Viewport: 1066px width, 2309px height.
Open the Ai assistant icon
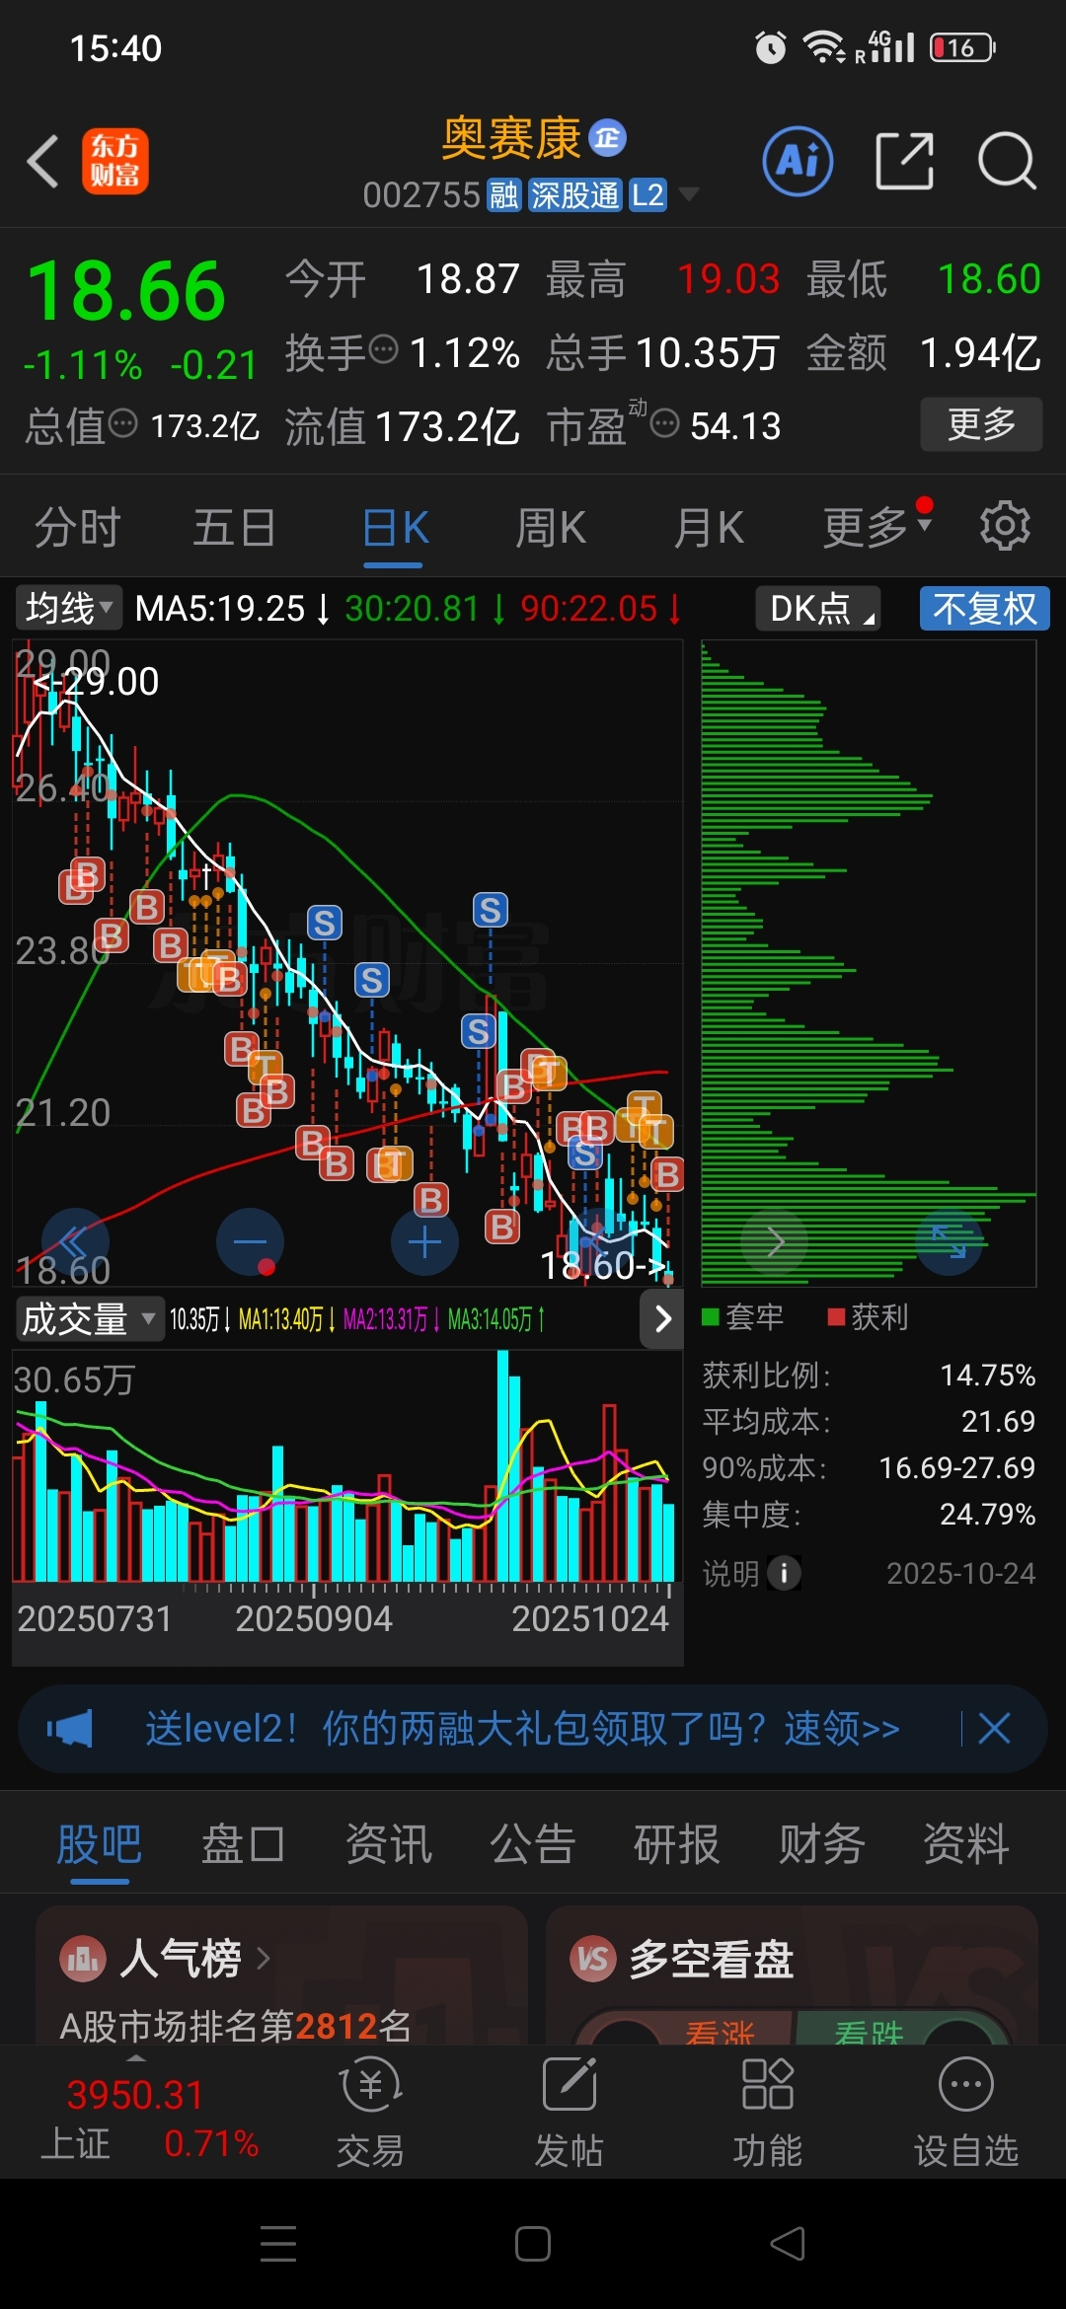(798, 161)
